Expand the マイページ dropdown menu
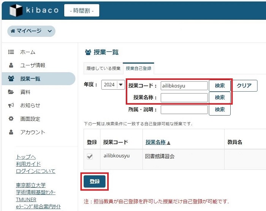Image resolution: width=266 pixels, height=211 pixels. coord(31,31)
